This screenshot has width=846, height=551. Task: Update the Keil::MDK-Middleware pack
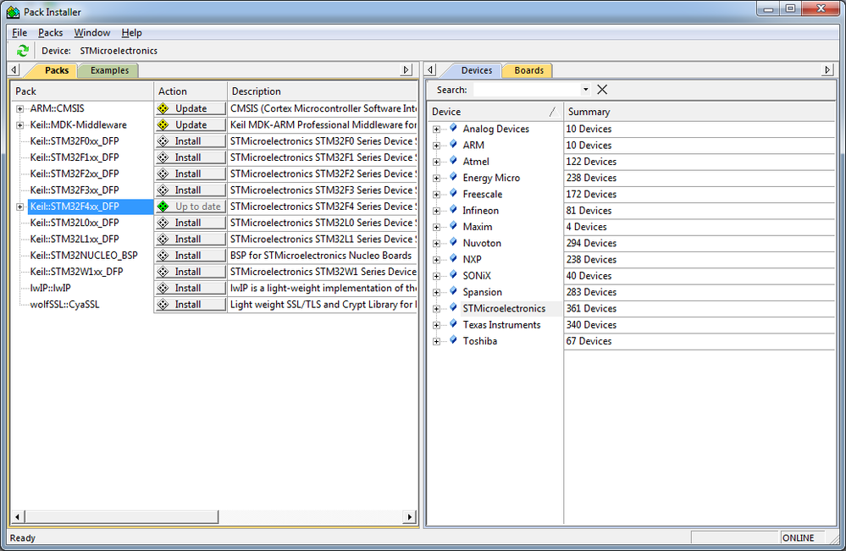[x=190, y=124]
